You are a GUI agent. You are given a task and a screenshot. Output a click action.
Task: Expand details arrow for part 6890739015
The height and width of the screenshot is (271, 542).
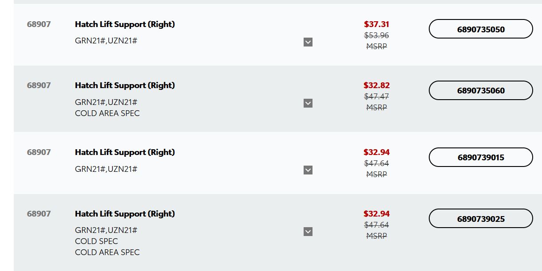[308, 170]
